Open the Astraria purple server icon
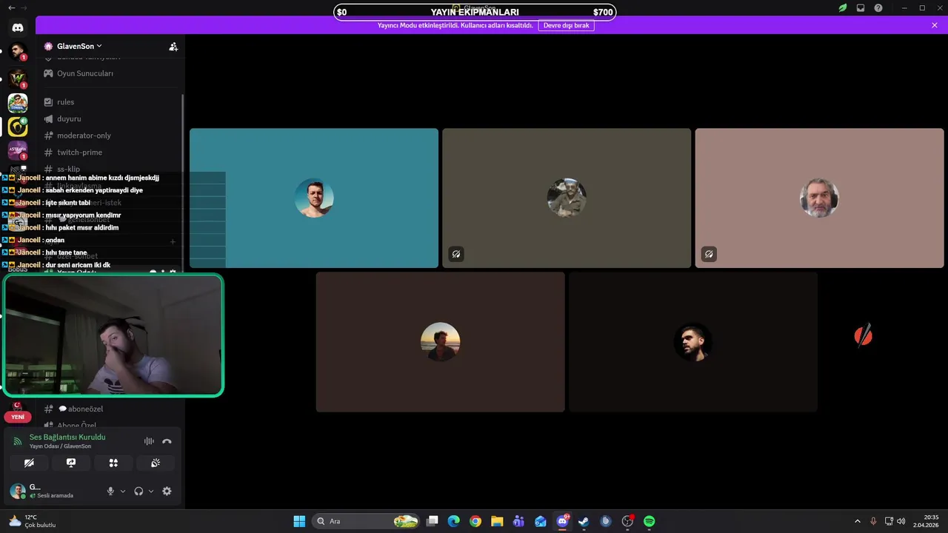Screen dimensions: 948x533 pos(18,150)
